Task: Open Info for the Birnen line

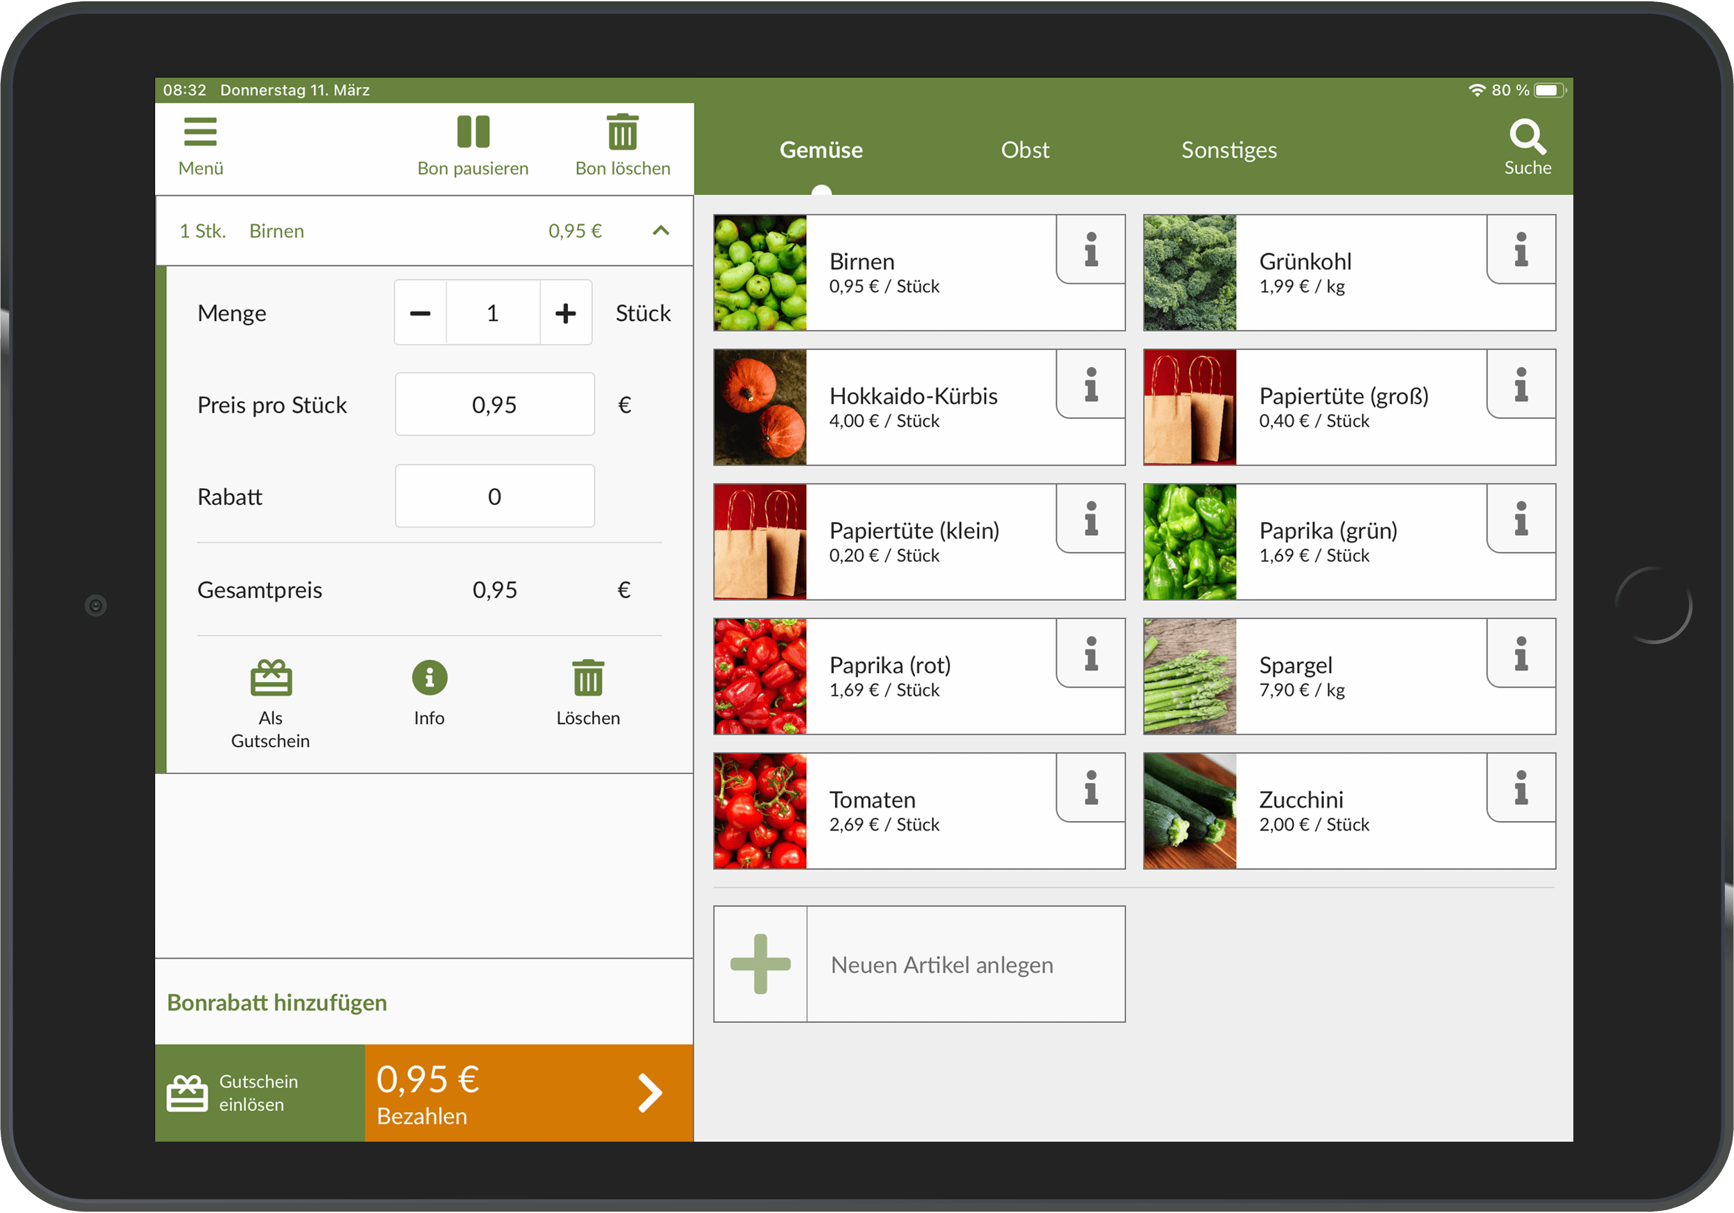Action: click(429, 693)
